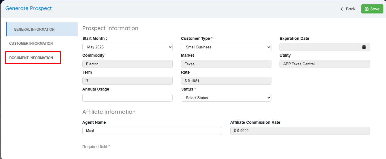Select the Document Information tab
386x159 pixels.
(x=31, y=58)
